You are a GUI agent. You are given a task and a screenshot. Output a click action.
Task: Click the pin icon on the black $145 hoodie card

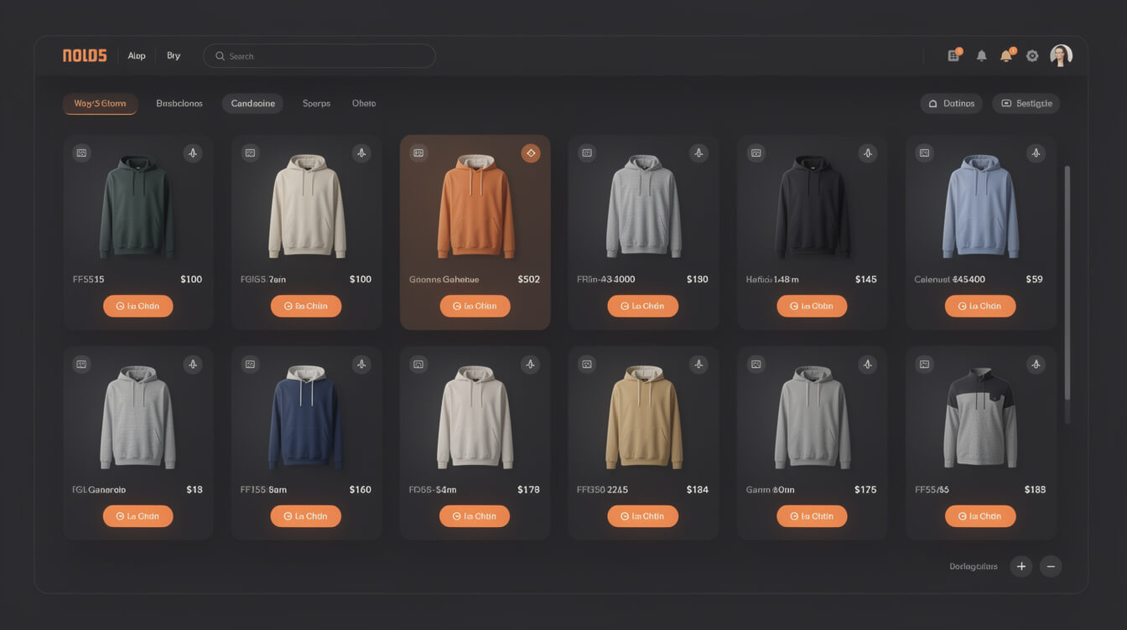tap(868, 152)
